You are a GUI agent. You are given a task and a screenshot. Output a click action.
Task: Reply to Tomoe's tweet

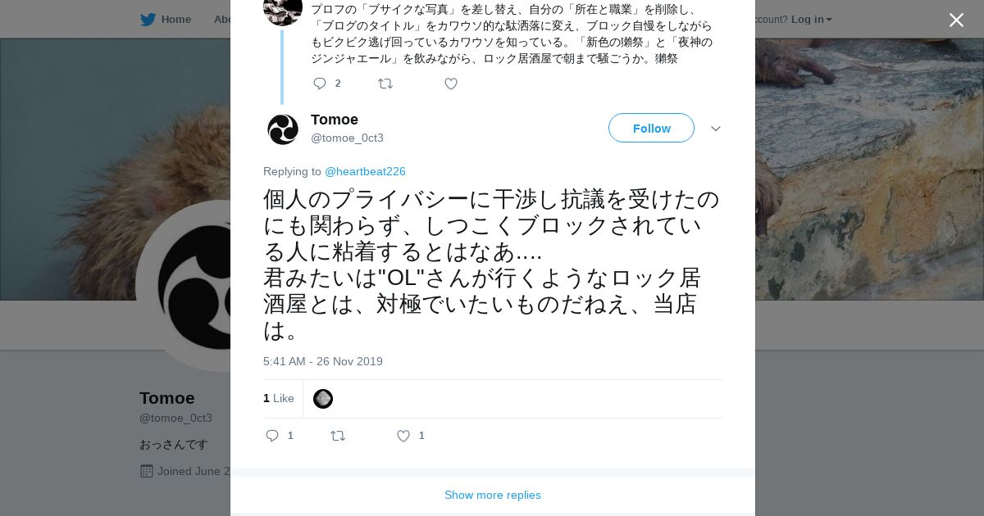coord(273,436)
